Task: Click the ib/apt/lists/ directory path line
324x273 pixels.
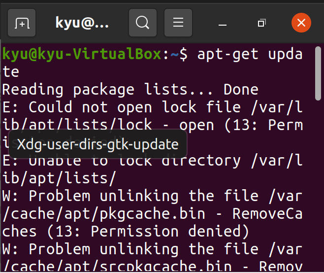Action: [x=59, y=178]
